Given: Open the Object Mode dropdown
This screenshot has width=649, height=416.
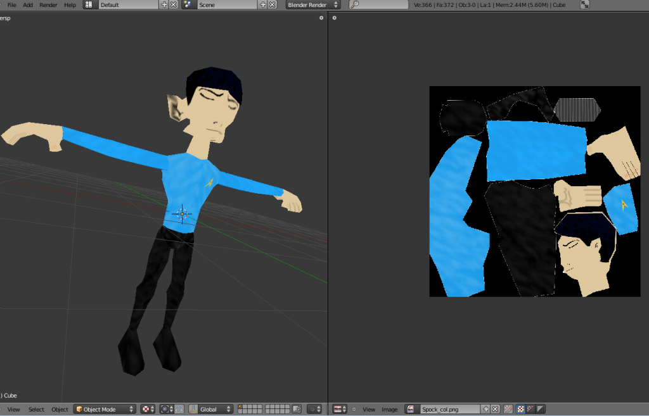Looking at the screenshot, I should coord(105,409).
